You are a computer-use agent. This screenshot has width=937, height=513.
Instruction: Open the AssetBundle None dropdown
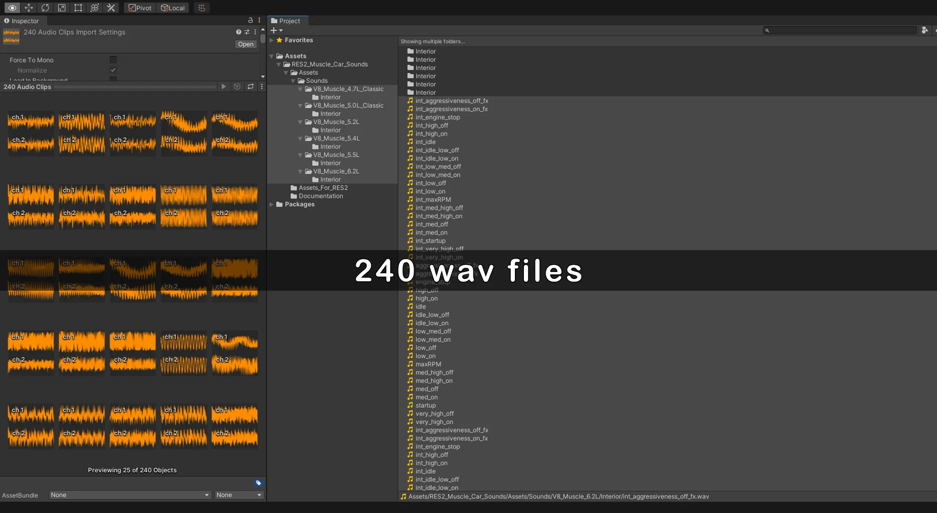(130, 495)
